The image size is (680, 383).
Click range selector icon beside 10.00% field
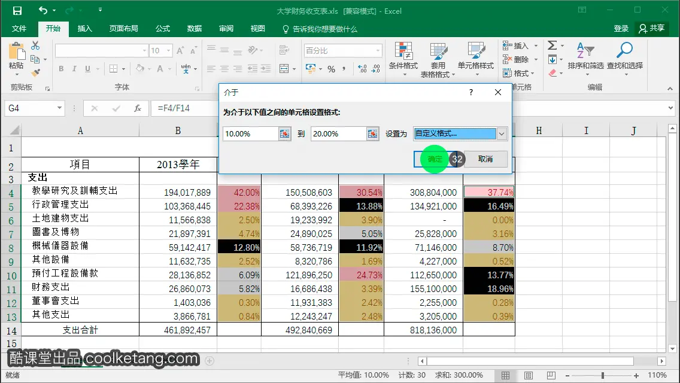pos(284,134)
